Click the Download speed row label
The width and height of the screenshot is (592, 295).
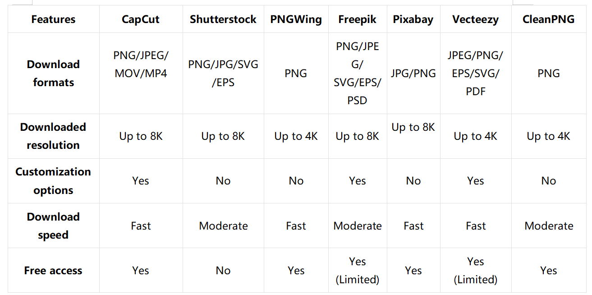click(53, 226)
